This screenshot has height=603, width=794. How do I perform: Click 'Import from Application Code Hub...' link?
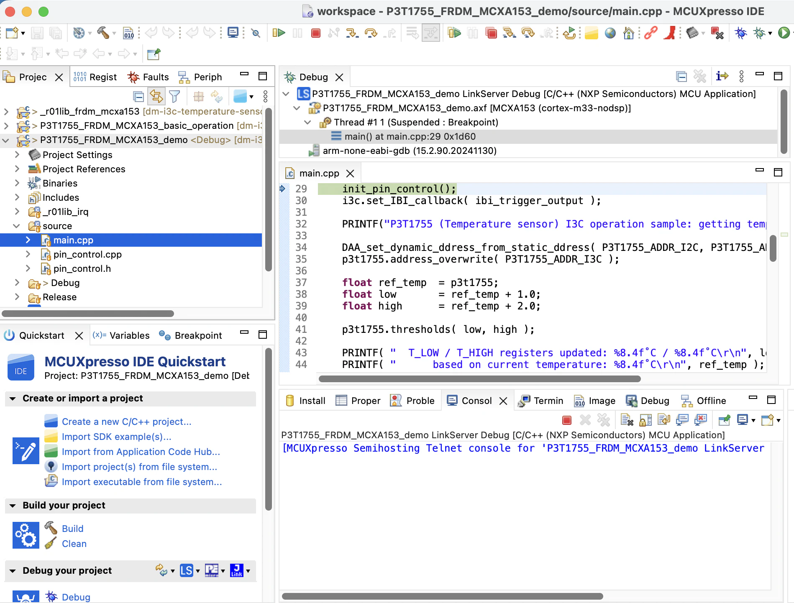pos(141,452)
